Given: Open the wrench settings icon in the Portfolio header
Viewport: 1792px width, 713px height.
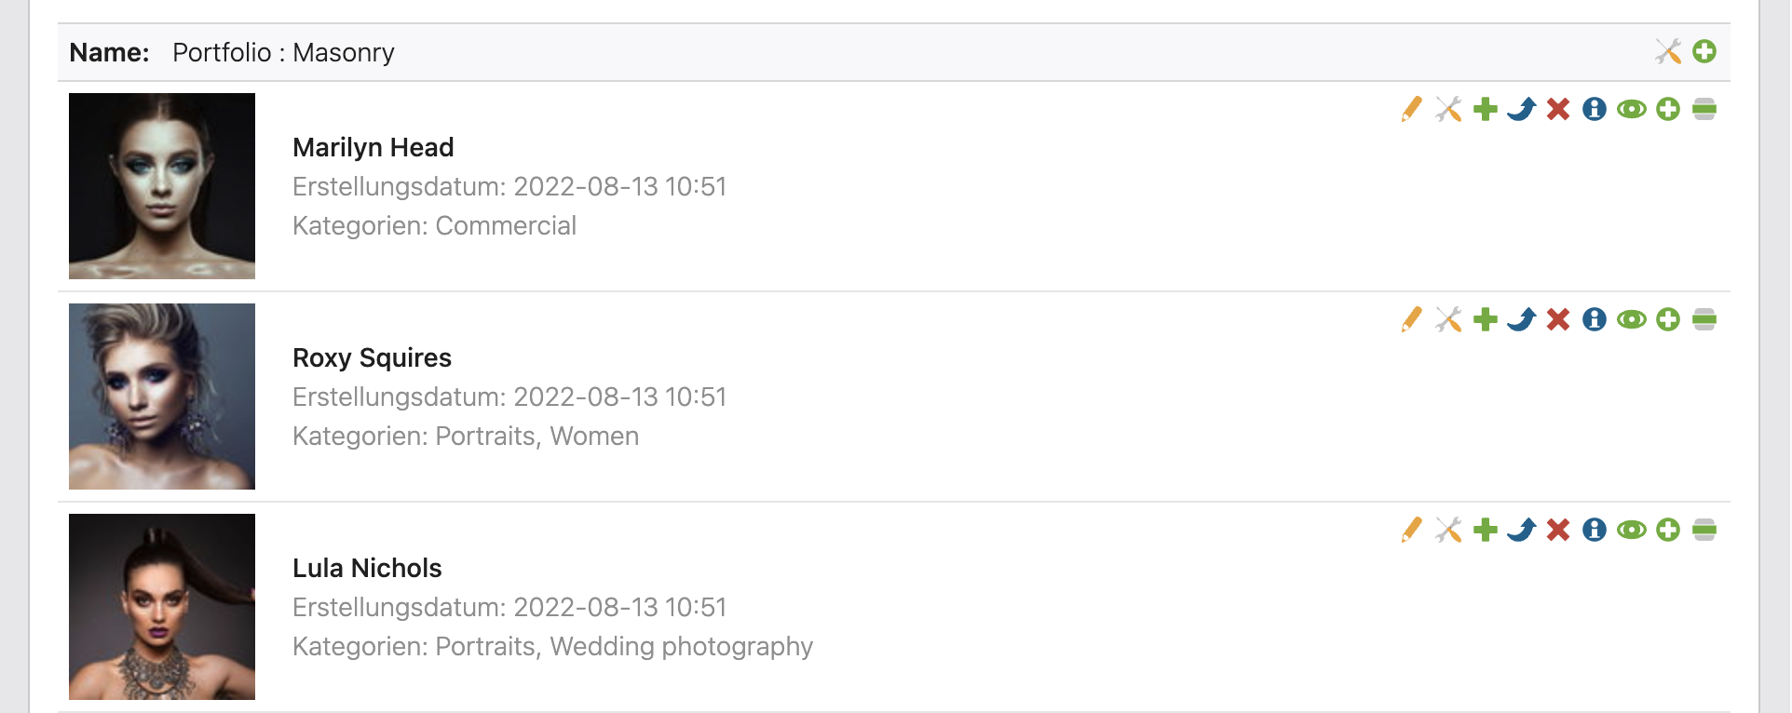Looking at the screenshot, I should tap(1668, 51).
